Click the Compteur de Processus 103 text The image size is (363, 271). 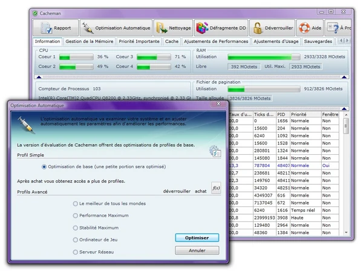[70, 89]
